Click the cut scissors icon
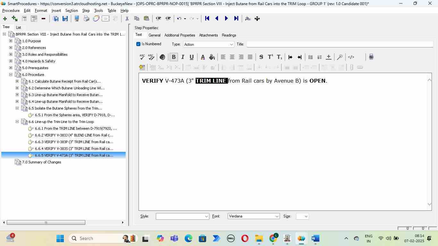The width and height of the screenshot is (438, 246). point(127,19)
